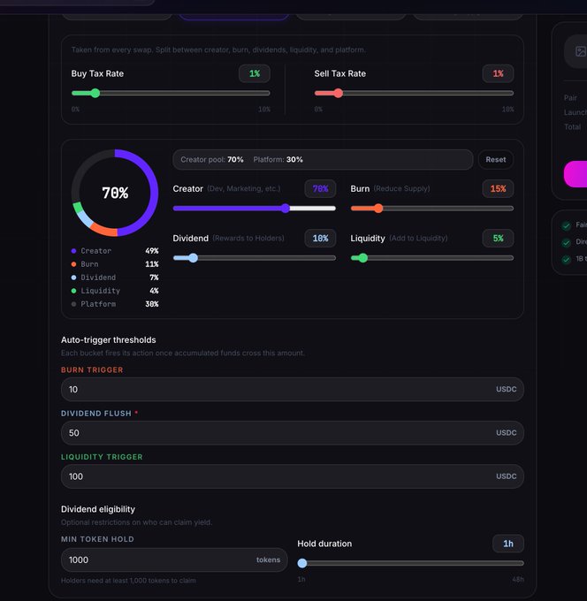The height and width of the screenshot is (601, 587).
Task: Click the magenta button in the side panel
Action: coord(576,174)
